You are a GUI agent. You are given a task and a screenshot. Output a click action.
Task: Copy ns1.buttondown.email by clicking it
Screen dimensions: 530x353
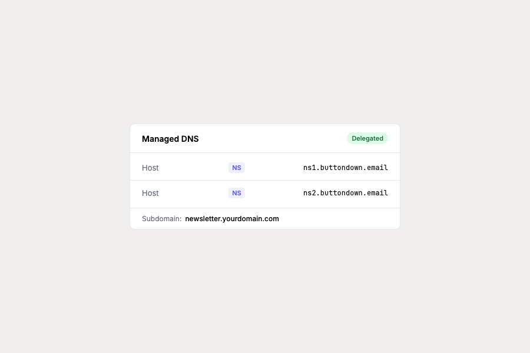pos(345,168)
